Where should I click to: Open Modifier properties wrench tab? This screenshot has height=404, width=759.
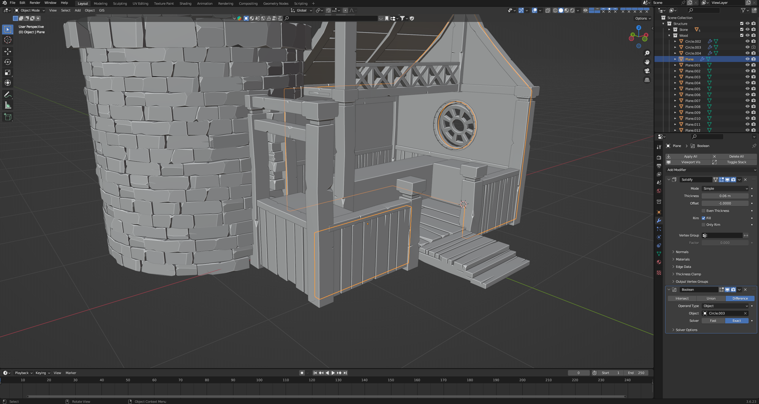click(x=659, y=221)
